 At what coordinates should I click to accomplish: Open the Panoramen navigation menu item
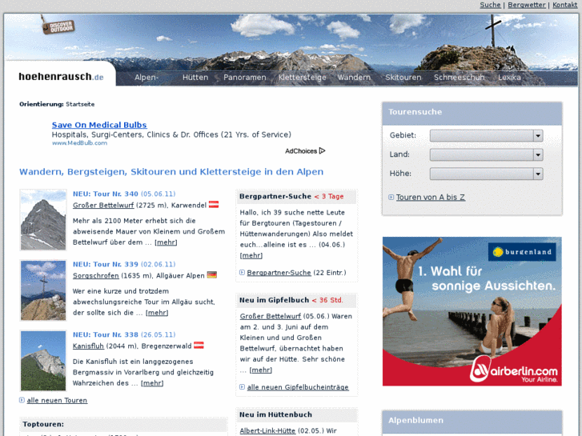click(245, 77)
